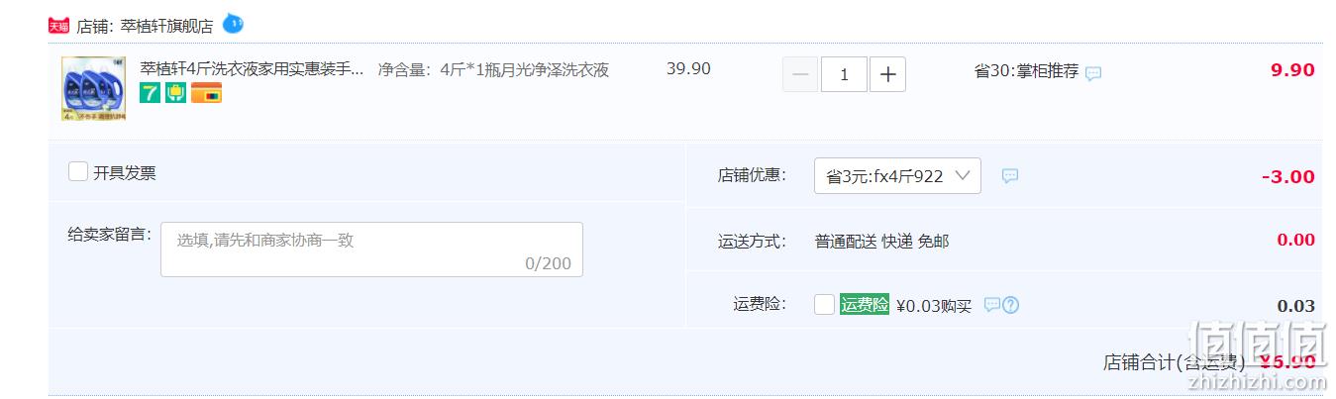Check the 开具发票 invoice checkbox

click(78, 171)
